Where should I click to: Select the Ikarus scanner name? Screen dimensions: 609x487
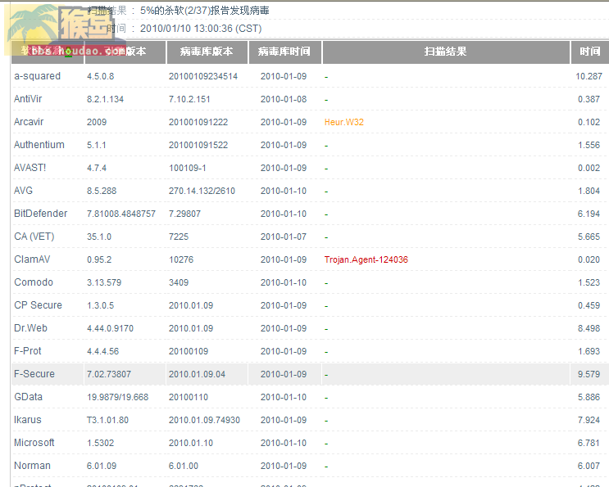coord(28,419)
